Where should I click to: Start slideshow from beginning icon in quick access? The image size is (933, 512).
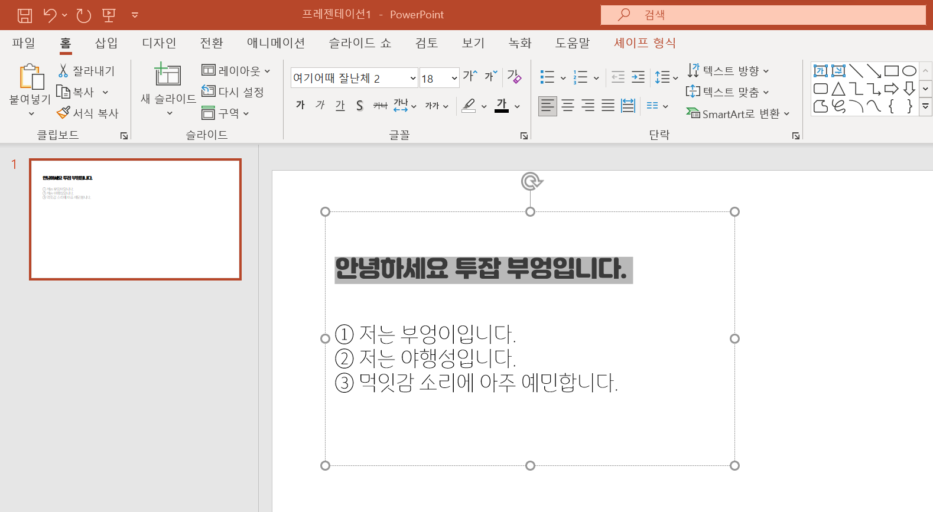pos(109,15)
